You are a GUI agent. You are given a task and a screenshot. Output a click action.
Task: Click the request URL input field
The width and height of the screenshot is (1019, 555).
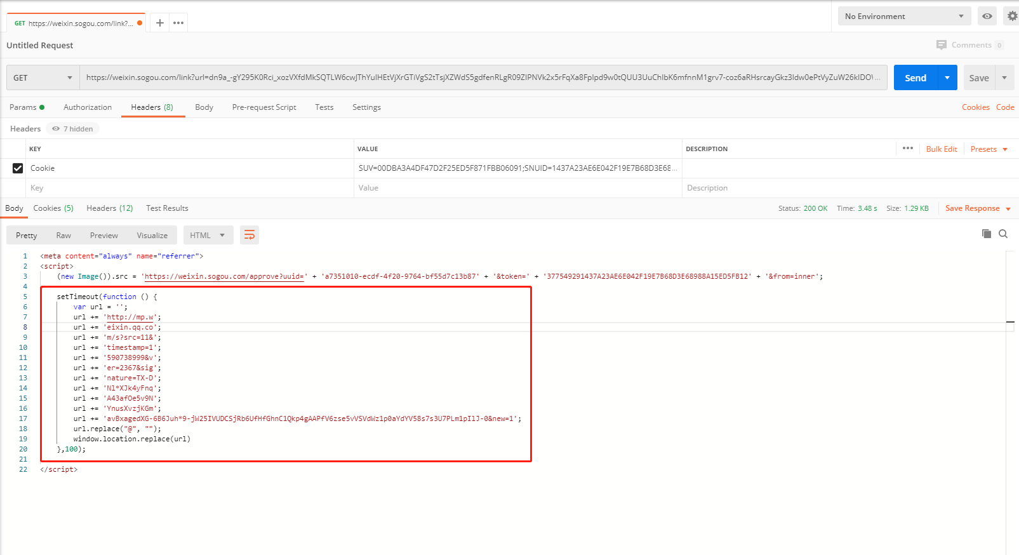coord(483,77)
